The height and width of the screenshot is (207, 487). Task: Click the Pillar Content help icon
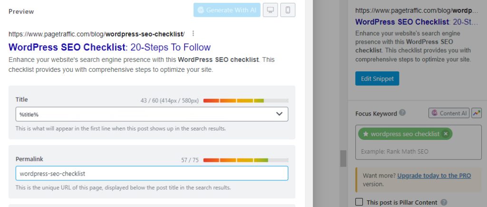tap(444, 202)
